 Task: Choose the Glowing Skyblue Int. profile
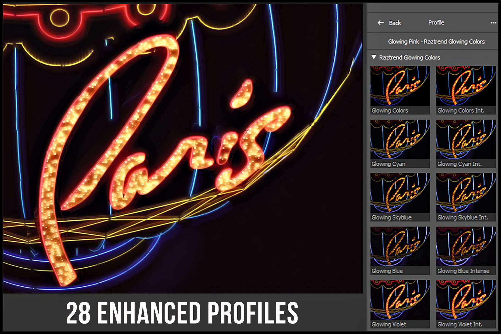pos(466,197)
